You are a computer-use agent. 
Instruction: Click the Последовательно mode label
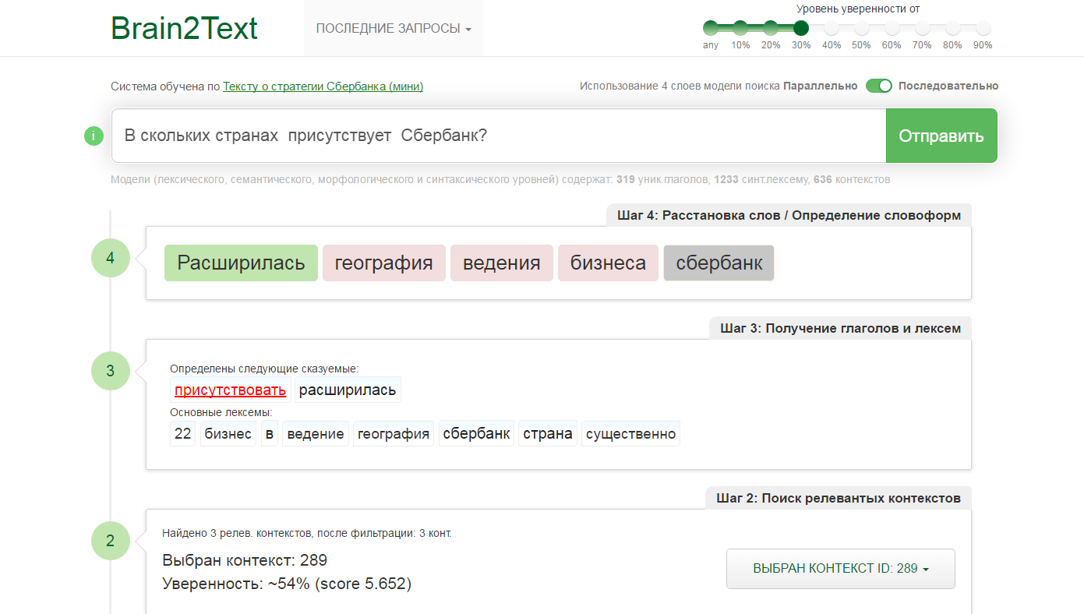click(x=948, y=86)
